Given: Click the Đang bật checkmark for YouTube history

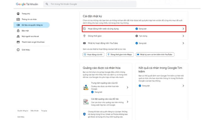Looking at the screenshot, I should [x=137, y=43].
